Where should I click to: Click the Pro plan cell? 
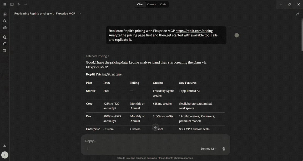(88, 116)
